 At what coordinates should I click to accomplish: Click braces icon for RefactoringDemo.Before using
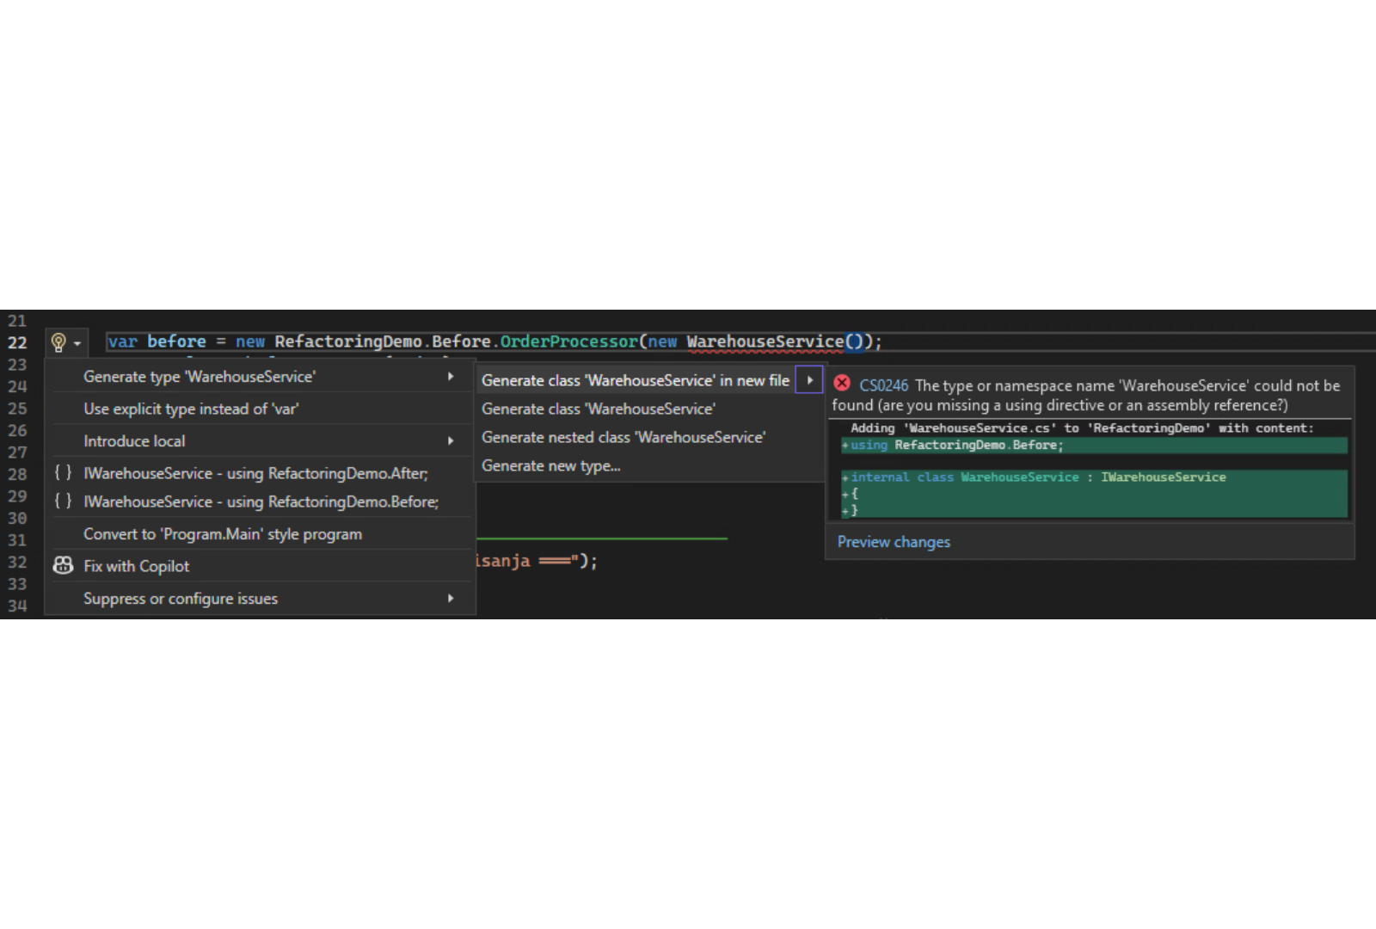tap(63, 501)
